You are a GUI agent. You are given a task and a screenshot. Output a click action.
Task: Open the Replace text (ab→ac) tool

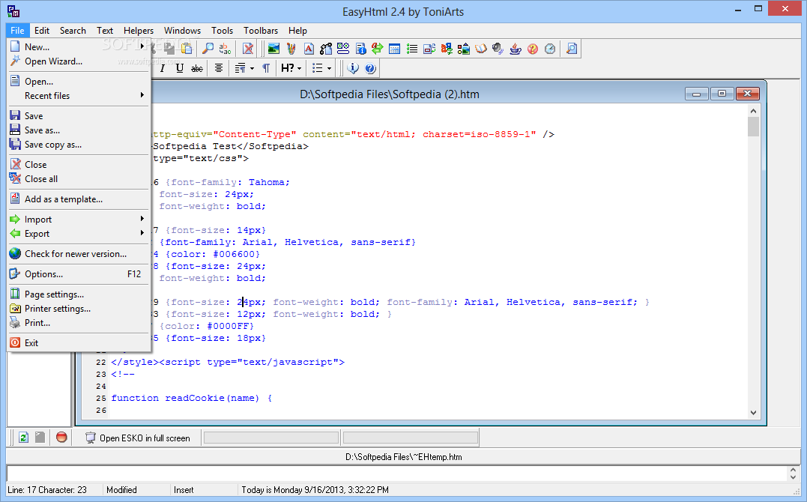point(225,49)
